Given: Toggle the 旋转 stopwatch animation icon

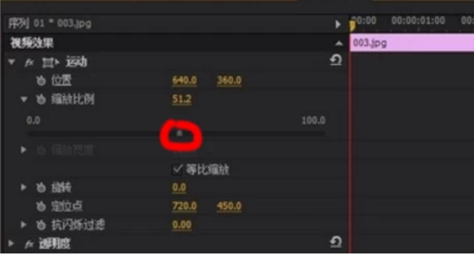Looking at the screenshot, I should click(41, 187).
